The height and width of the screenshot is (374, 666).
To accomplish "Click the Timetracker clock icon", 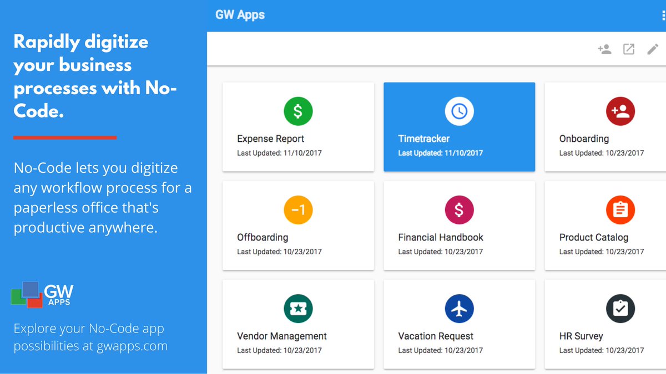I will point(459,111).
